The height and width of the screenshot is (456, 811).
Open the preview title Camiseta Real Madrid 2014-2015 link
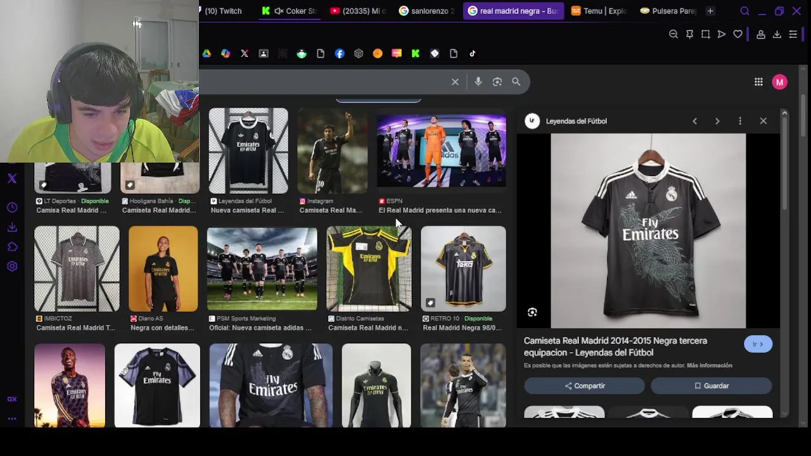click(615, 346)
